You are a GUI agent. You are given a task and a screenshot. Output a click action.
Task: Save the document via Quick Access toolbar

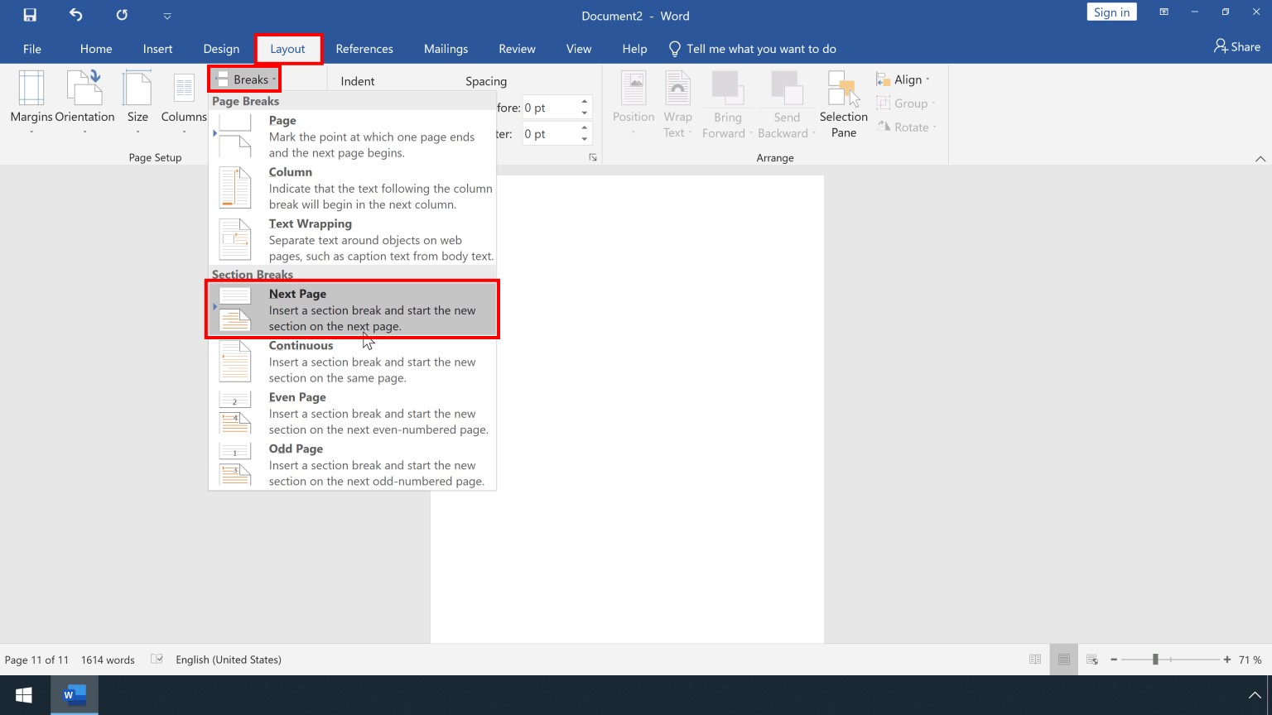(28, 15)
